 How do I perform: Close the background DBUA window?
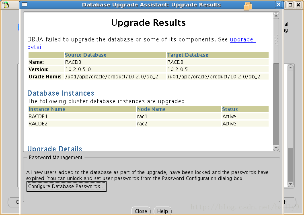pyautogui.click(x=298, y=5)
